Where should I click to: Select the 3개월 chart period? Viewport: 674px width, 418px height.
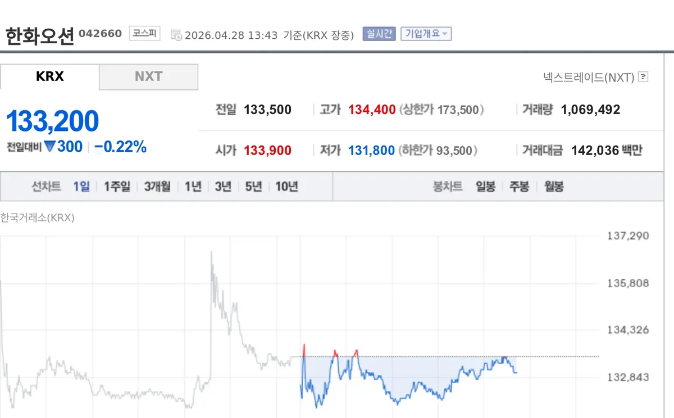[x=157, y=187]
